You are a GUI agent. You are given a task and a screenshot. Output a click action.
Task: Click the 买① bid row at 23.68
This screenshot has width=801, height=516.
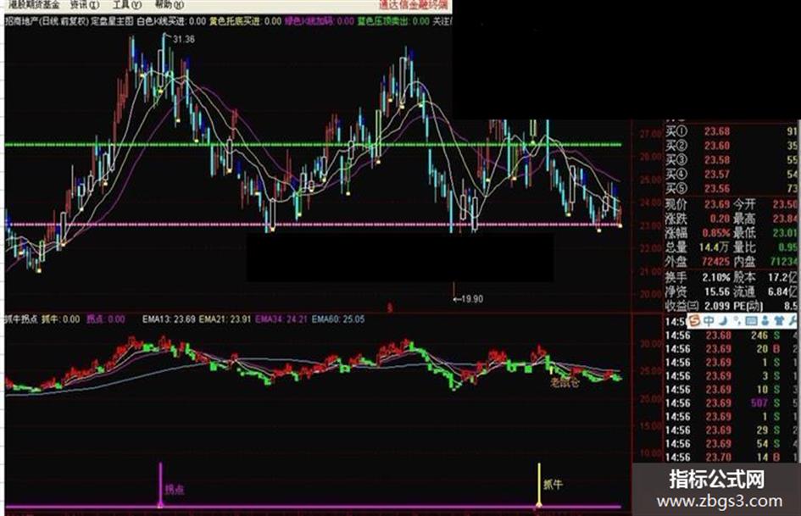pos(732,132)
